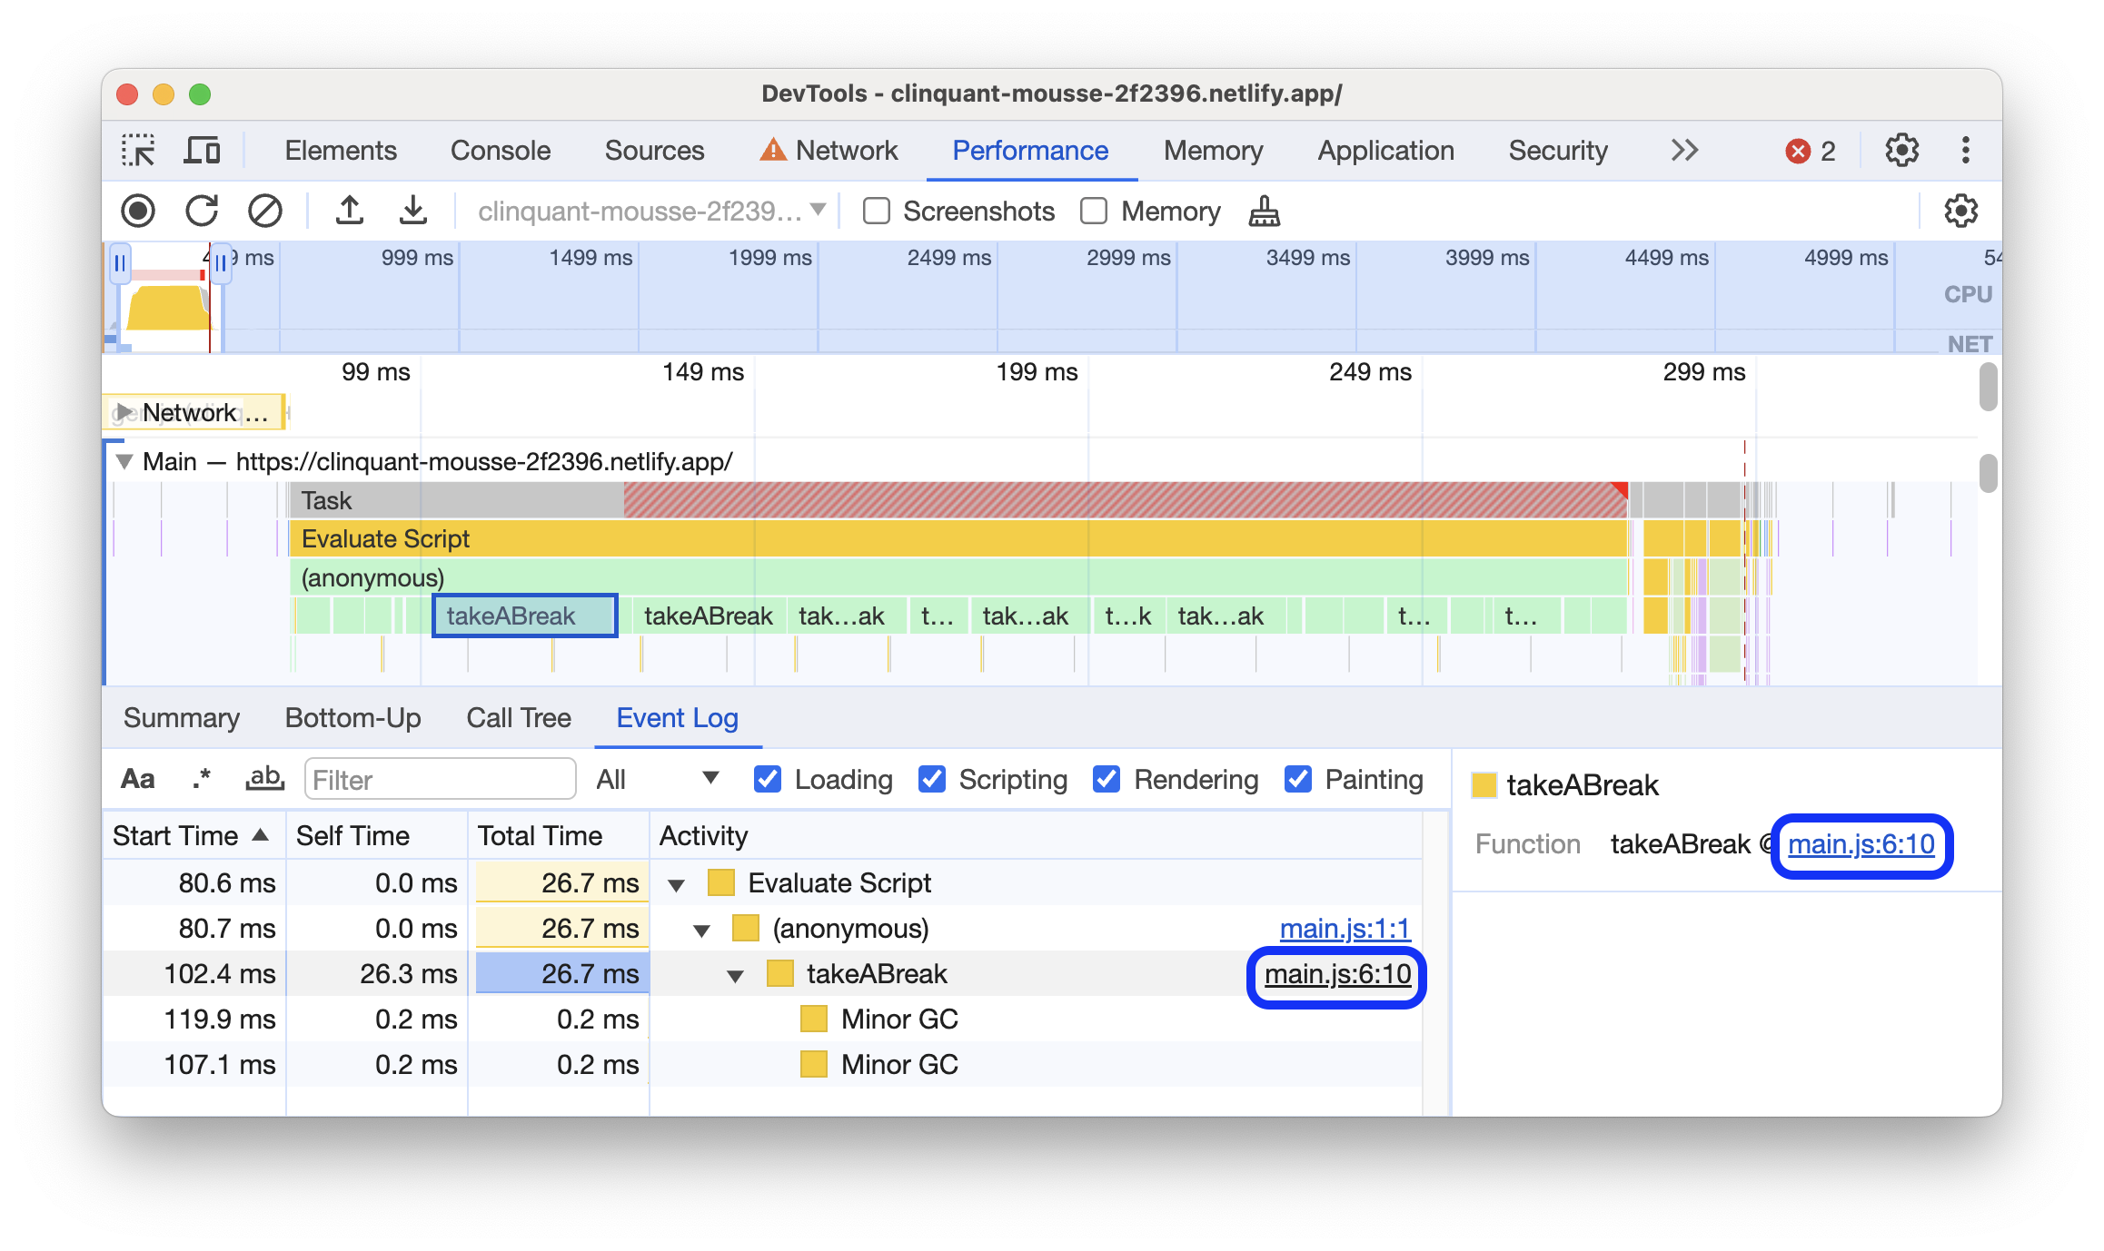
Task: Click the DevTools settings gear icon
Action: point(1900,149)
